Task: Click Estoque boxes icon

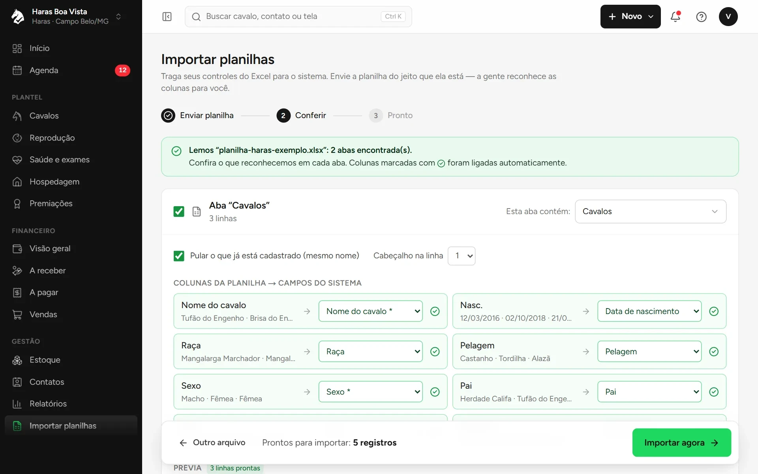Action: tap(17, 360)
